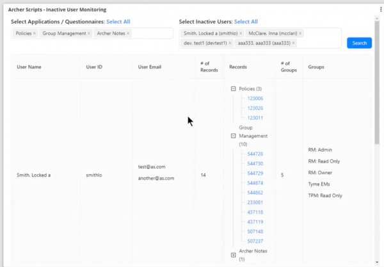Click the Policies (3) tree label
This screenshot has width=384, height=267.
(x=250, y=88)
